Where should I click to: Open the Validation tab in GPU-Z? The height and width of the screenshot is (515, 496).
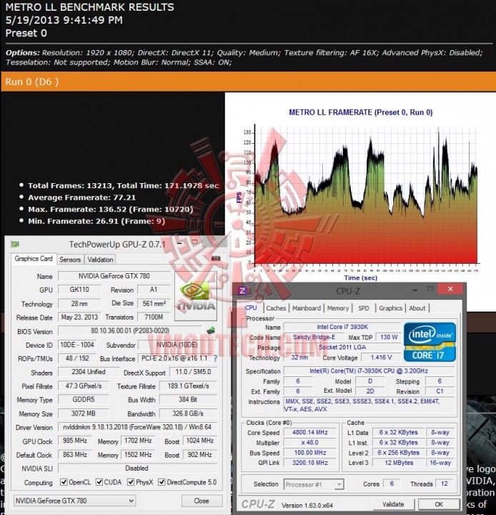click(x=100, y=260)
